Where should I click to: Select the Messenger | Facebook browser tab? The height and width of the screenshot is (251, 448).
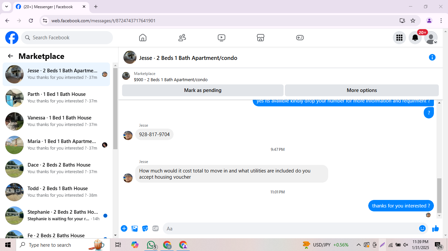[51, 7]
